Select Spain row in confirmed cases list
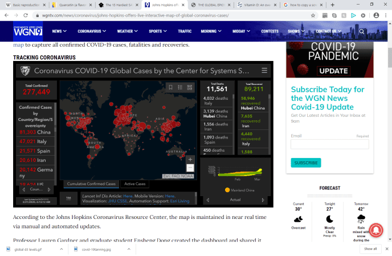Screen dimensions: 392x256 coord(35,151)
